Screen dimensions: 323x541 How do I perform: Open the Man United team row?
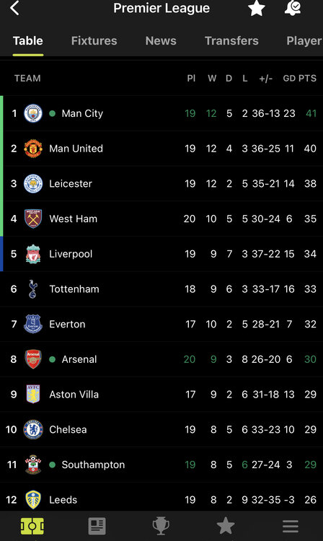pyautogui.click(x=161, y=149)
